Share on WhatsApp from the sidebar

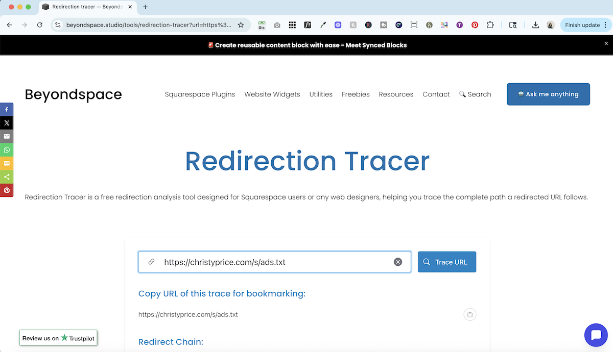pos(7,150)
